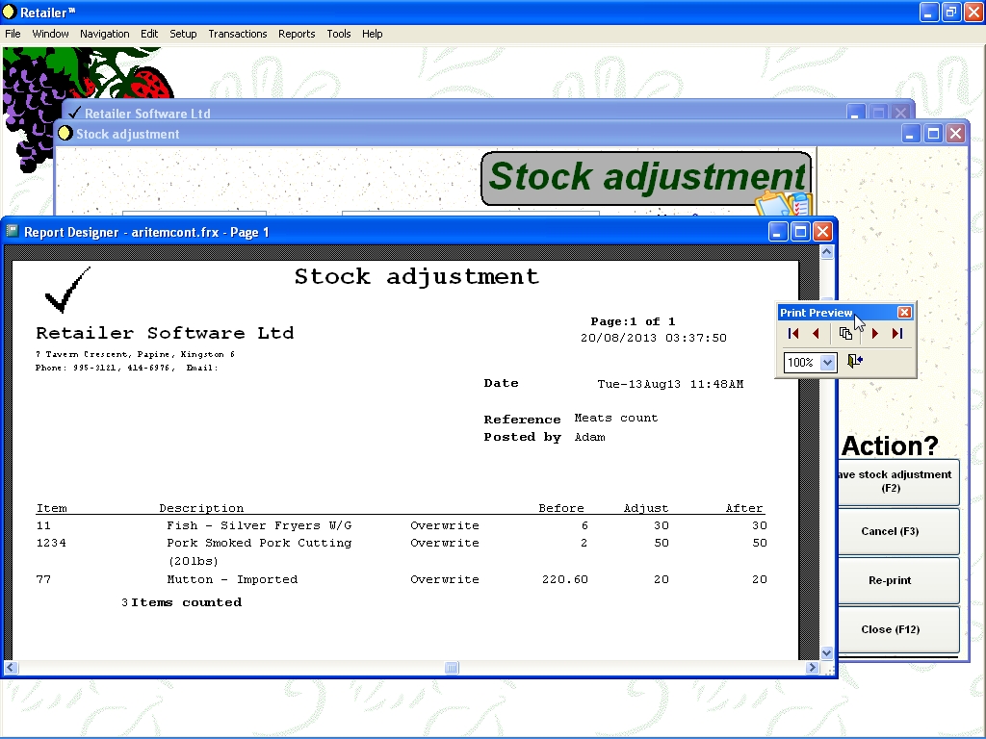Go to next page in Print Preview
Screen dimensions: 986x739
[875, 334]
